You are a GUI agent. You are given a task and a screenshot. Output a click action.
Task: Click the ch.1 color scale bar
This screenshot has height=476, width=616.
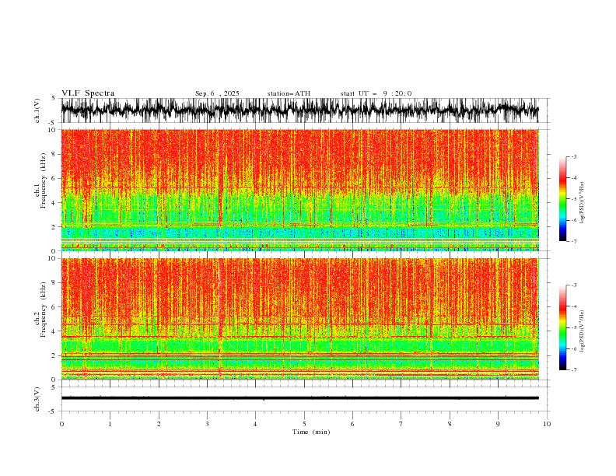tap(562, 199)
